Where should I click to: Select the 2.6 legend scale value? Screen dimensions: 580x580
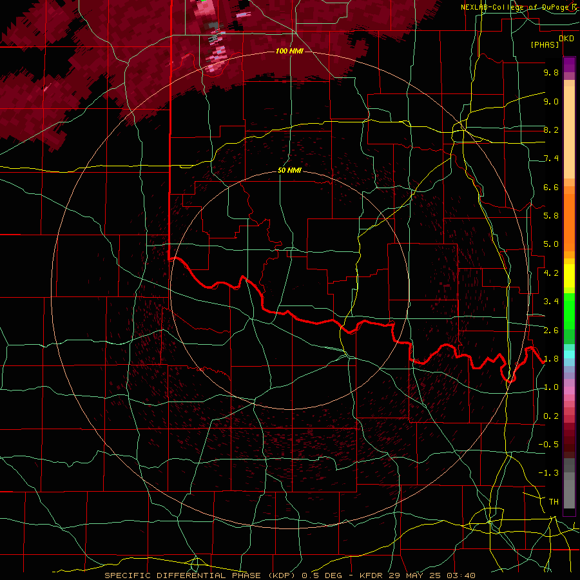click(551, 331)
